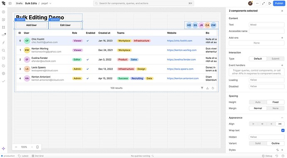
Task: Open the production environment selector
Action: (7, 156)
